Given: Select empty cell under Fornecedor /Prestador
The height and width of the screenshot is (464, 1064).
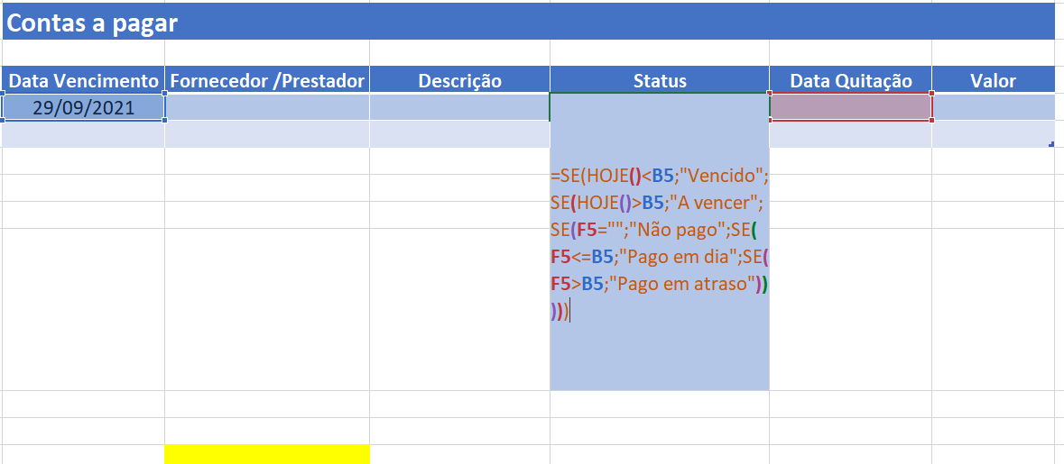Looking at the screenshot, I should (x=267, y=107).
